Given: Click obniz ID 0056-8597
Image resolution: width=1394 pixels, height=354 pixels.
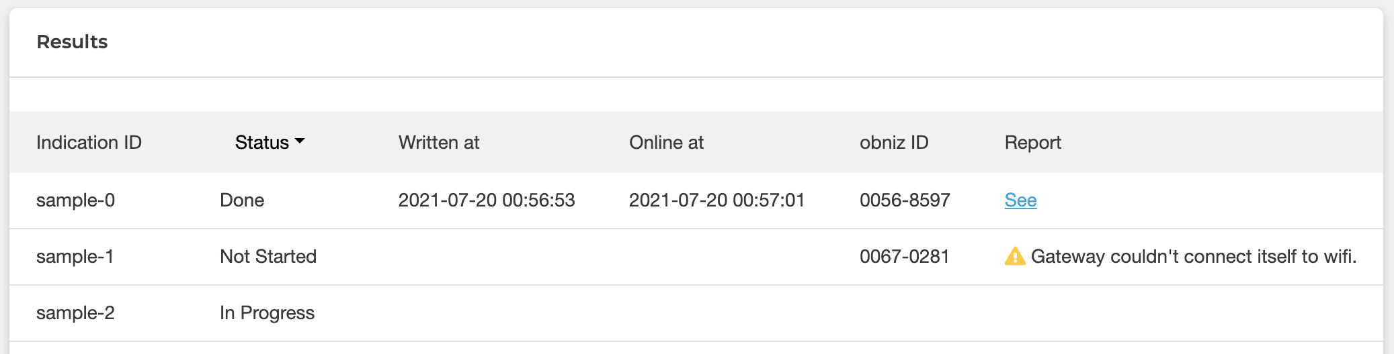Looking at the screenshot, I should pos(905,200).
